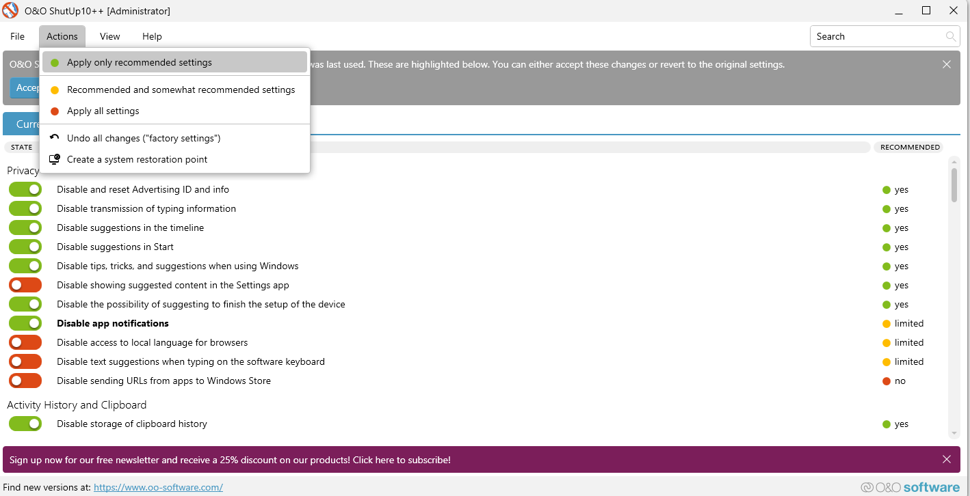Click the STATE column header
The width and height of the screenshot is (970, 496).
(22, 147)
